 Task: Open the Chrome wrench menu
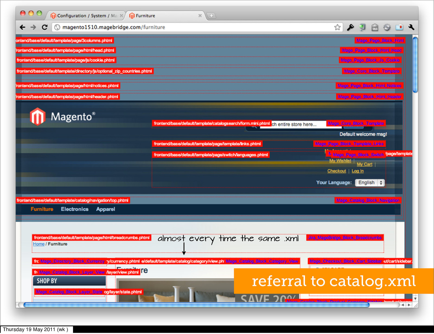pos(411,27)
